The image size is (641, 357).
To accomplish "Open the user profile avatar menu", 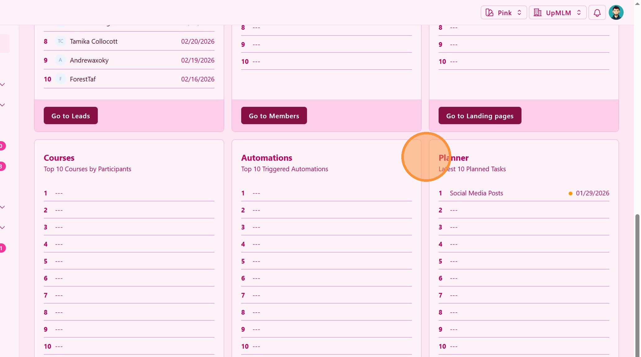I will point(616,13).
